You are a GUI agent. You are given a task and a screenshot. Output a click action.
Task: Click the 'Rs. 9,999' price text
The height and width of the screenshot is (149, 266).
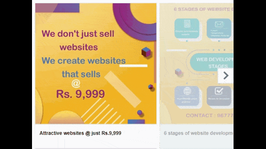(x=80, y=94)
